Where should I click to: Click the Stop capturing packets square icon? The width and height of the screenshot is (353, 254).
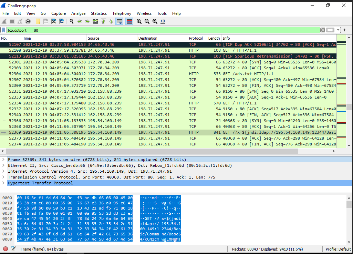click(12, 21)
